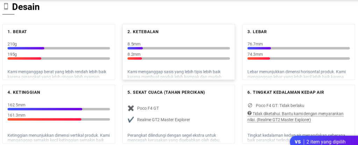Open the Ketebalan card heading
Viewport: 358px width, 145px height.
point(143,32)
